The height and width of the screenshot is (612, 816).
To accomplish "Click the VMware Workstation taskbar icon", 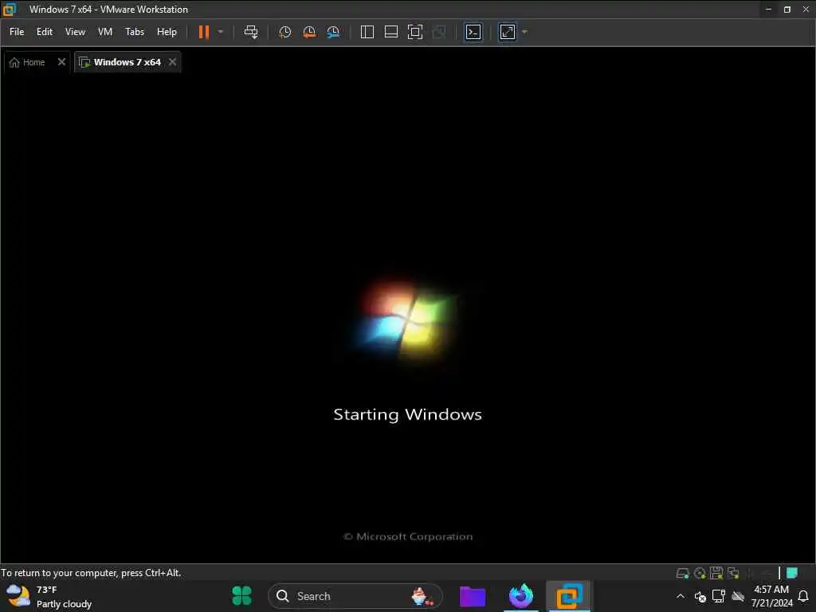I will coord(568,596).
